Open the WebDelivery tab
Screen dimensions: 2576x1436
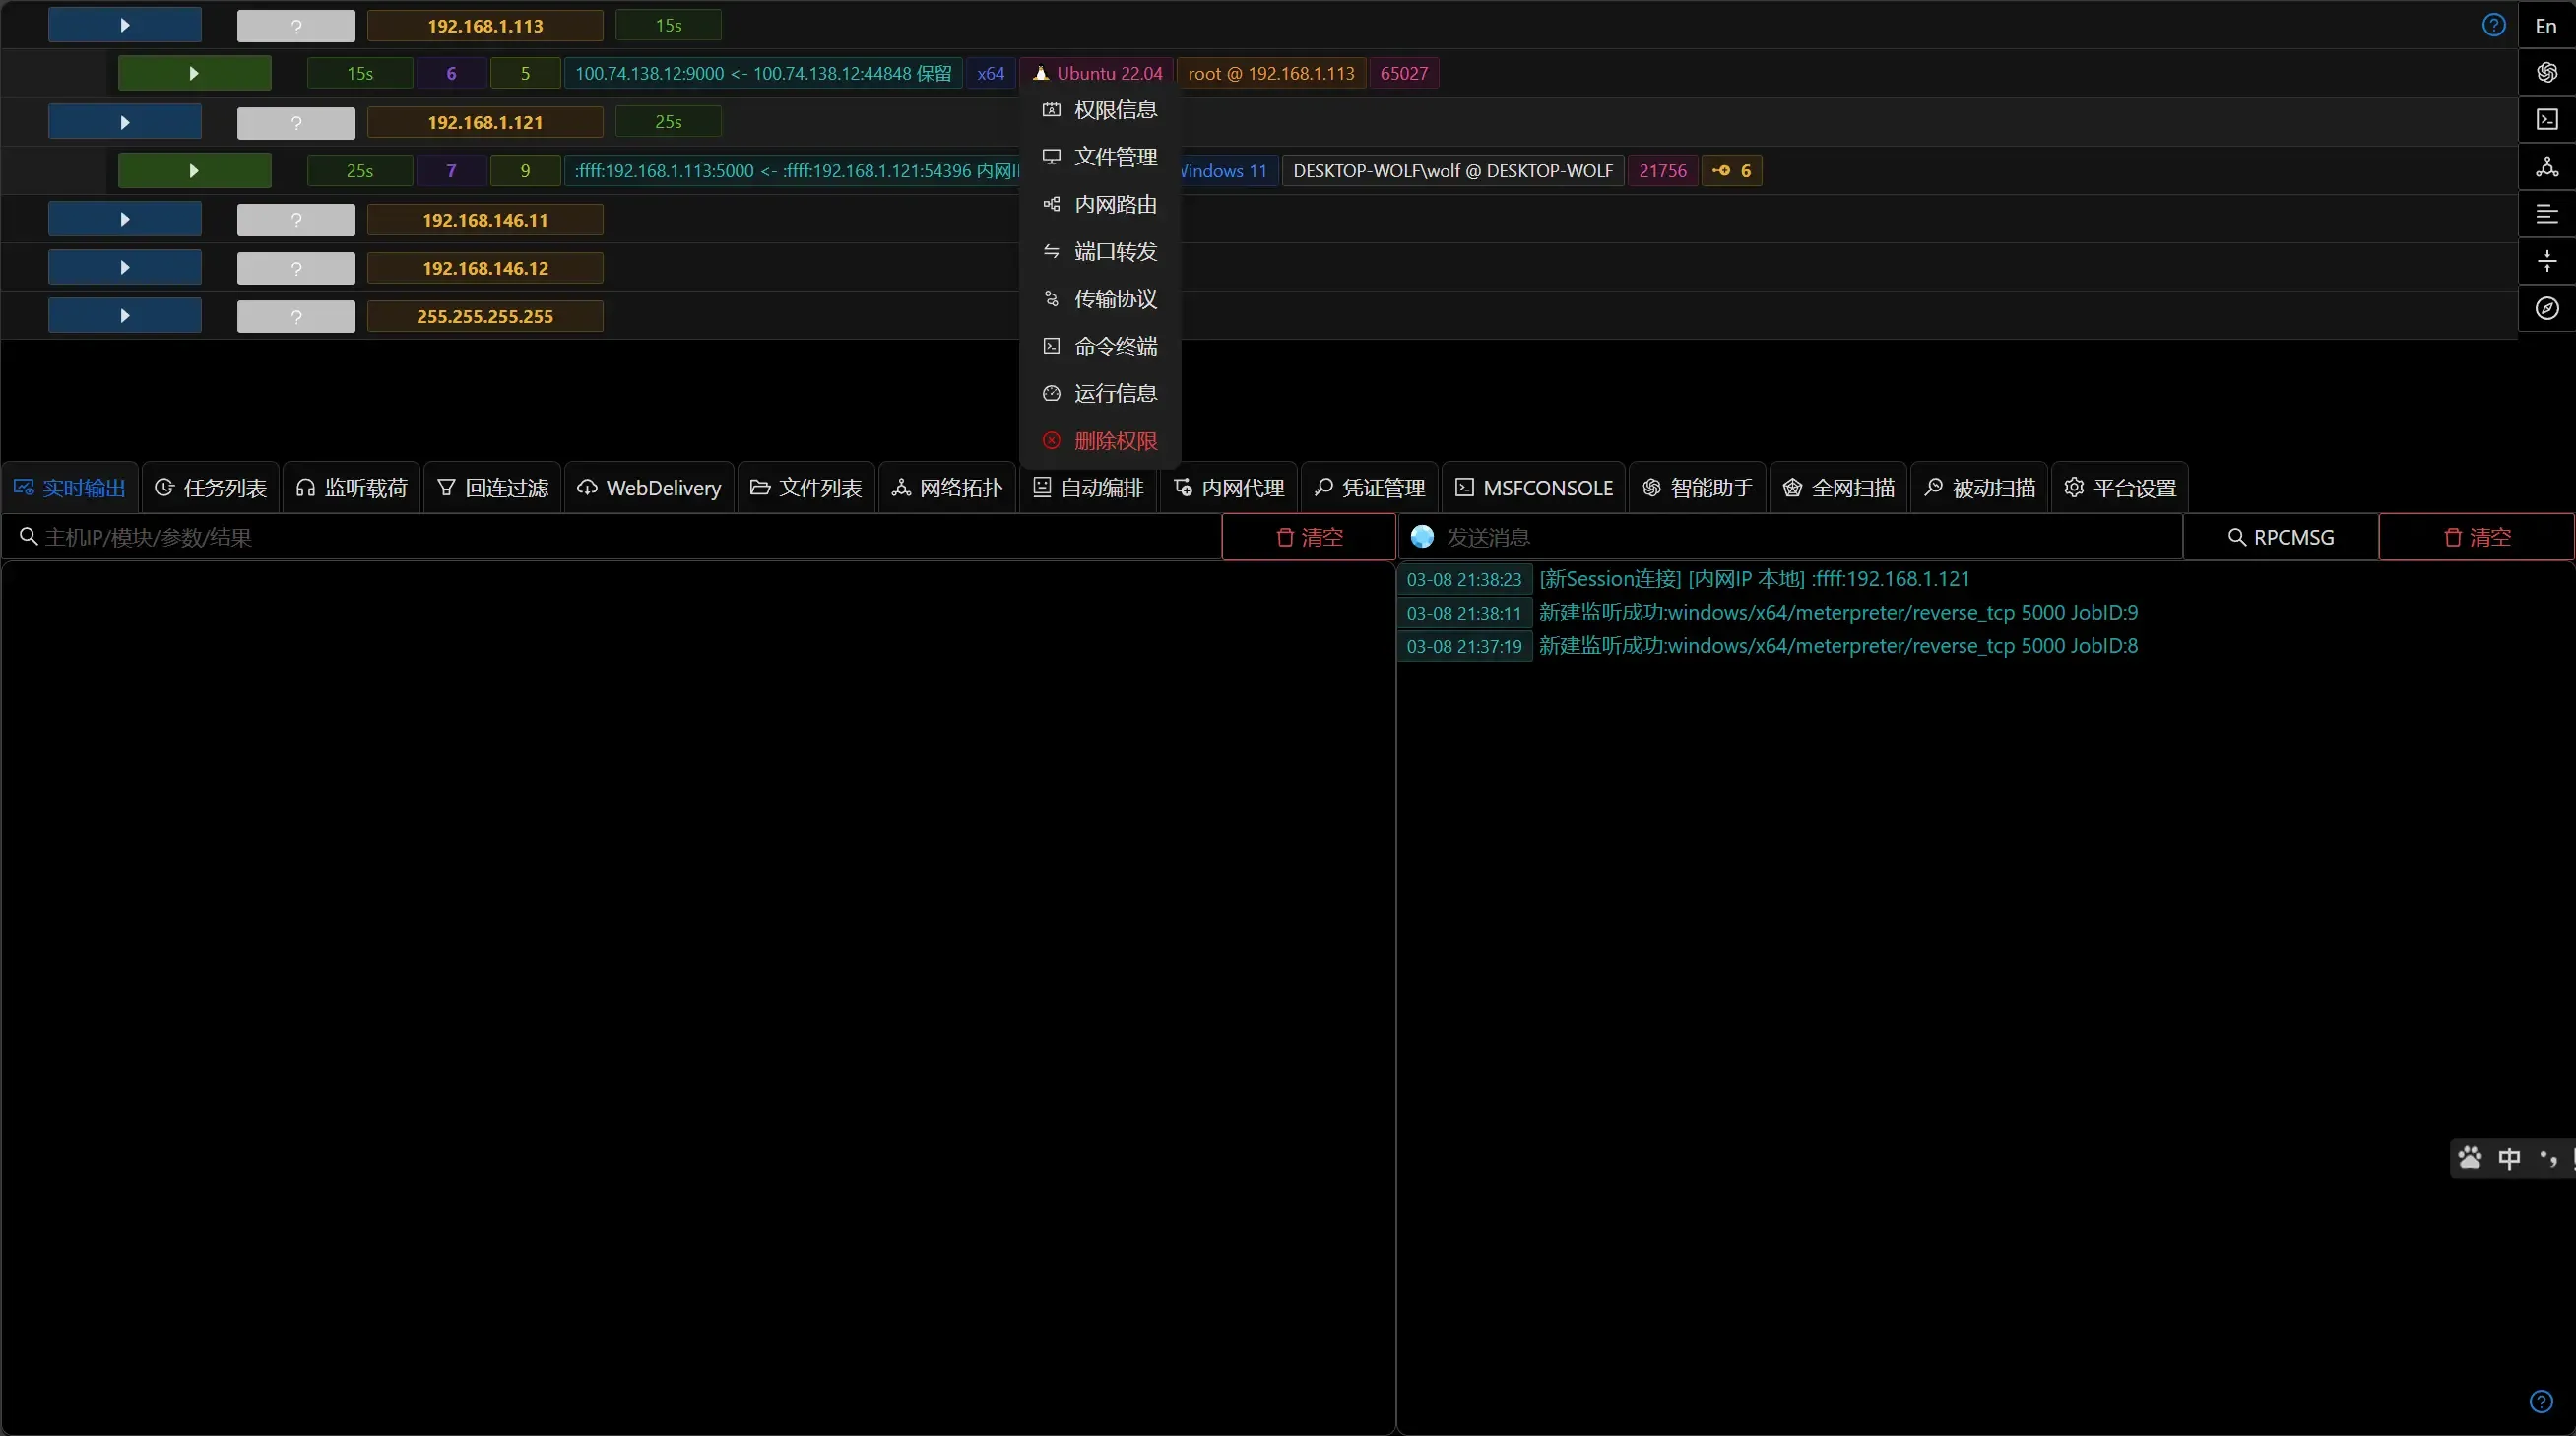(649, 488)
